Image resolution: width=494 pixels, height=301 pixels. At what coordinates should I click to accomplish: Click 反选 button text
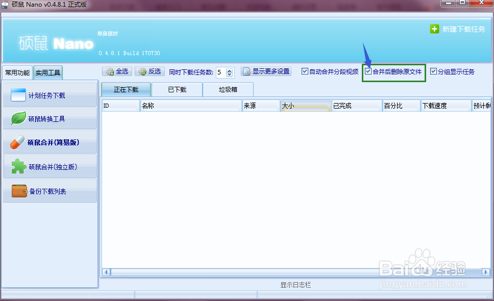[155, 71]
